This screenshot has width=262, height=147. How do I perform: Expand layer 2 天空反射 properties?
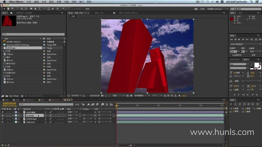click(13, 115)
